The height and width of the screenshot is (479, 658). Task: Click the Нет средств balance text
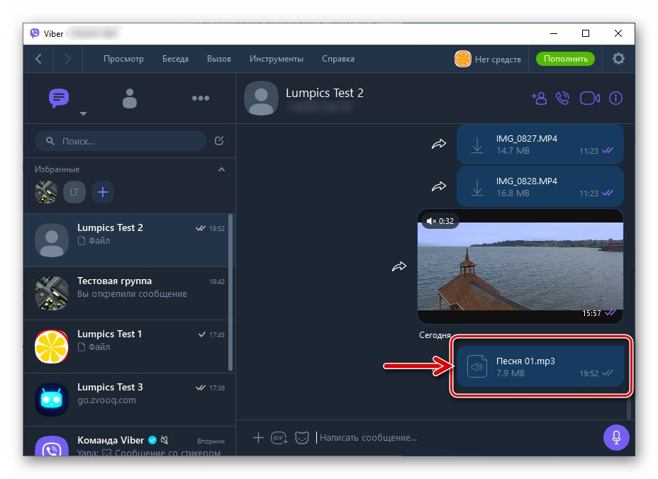498,60
